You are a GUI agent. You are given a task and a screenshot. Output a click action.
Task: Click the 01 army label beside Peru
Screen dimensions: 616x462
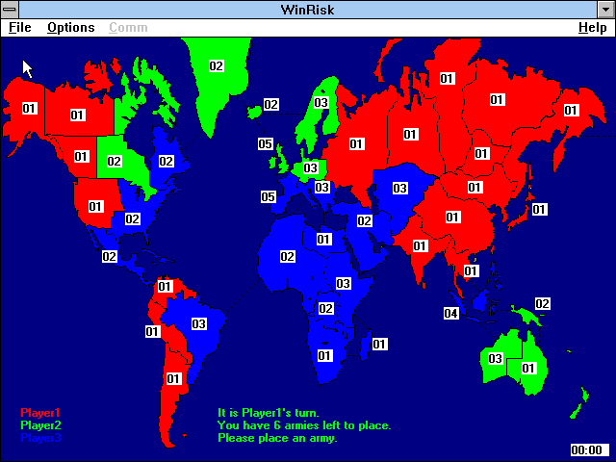152,331
